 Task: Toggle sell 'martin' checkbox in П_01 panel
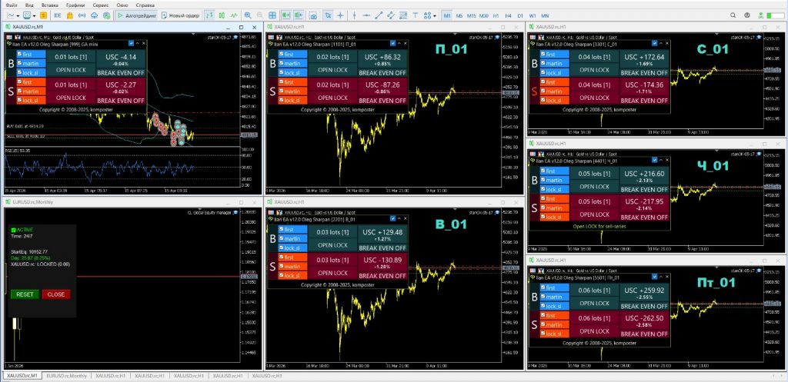pyautogui.click(x=282, y=91)
